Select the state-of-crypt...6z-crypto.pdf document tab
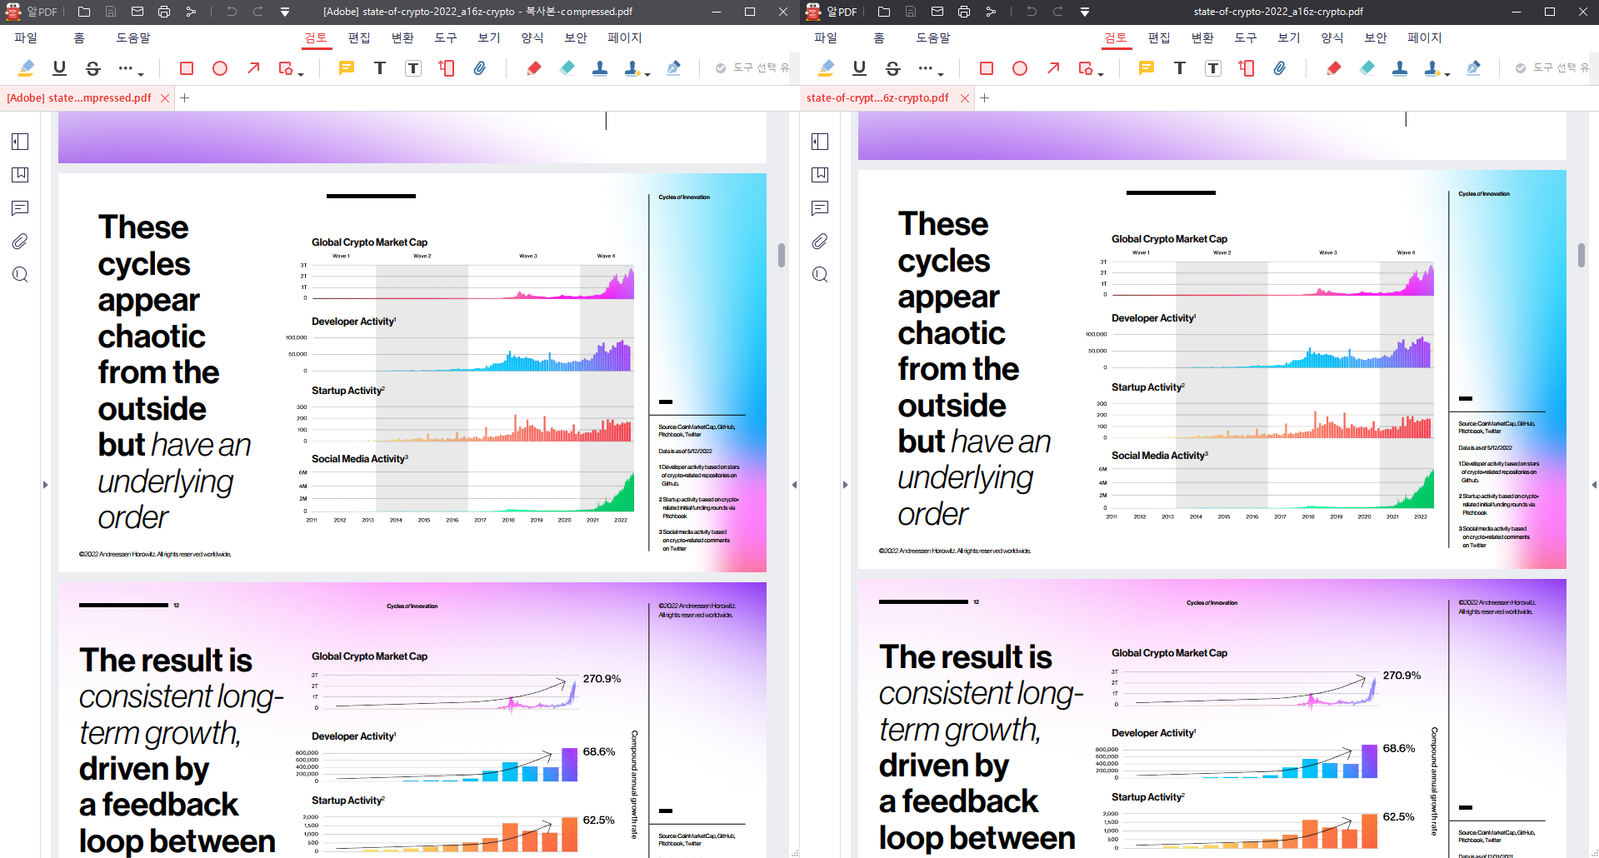The image size is (1599, 858). point(877,97)
